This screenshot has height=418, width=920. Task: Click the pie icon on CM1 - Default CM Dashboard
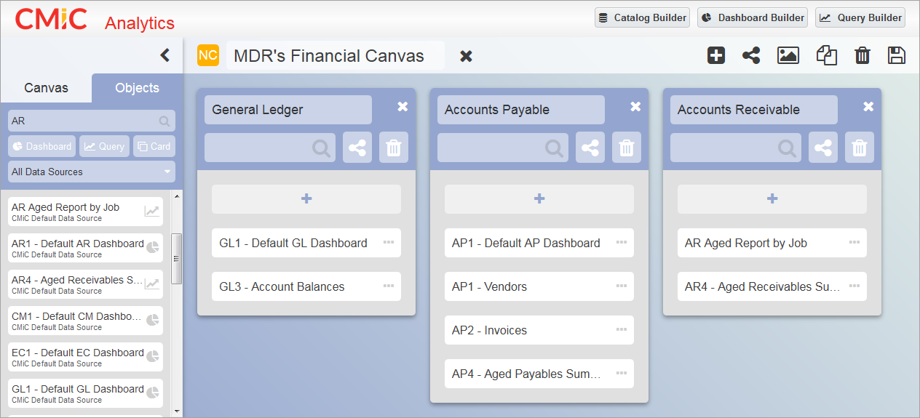click(x=153, y=320)
